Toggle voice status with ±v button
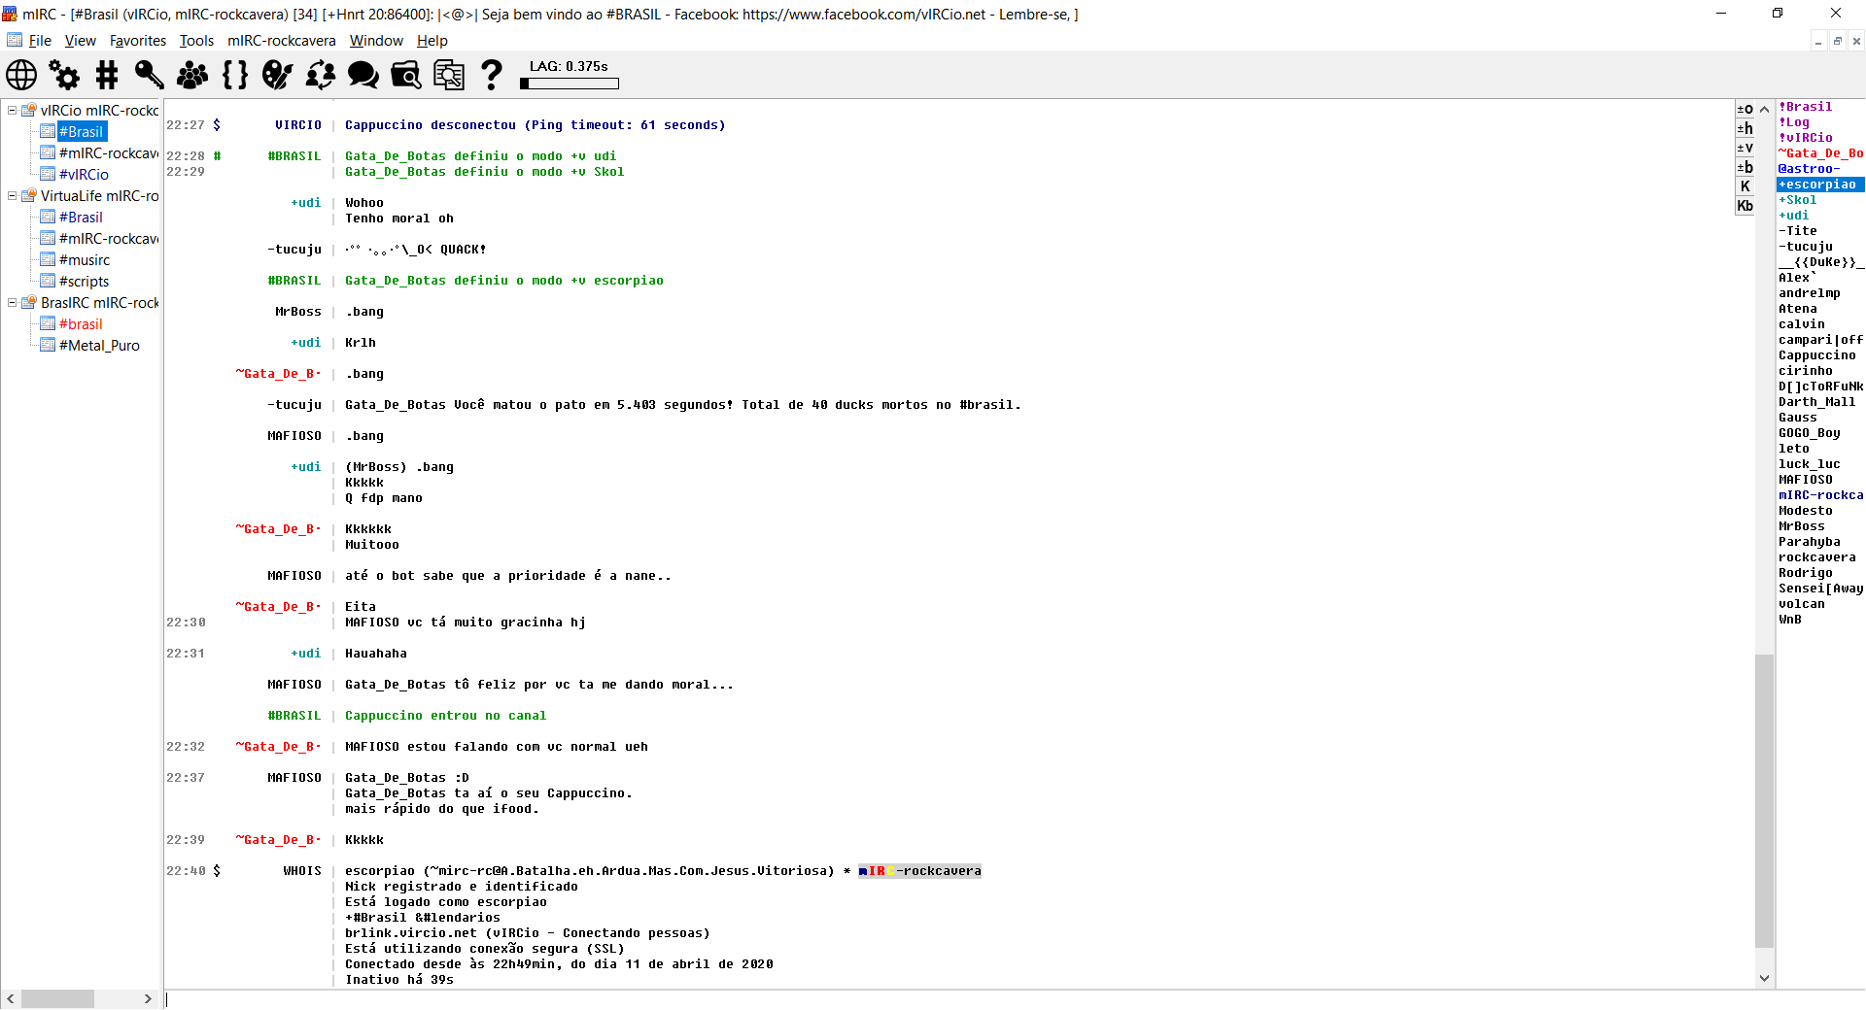Image resolution: width=1866 pixels, height=1010 pixels. (x=1745, y=148)
